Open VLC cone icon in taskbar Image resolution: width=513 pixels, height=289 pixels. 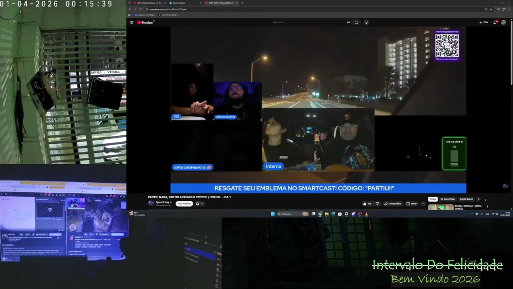(366, 214)
